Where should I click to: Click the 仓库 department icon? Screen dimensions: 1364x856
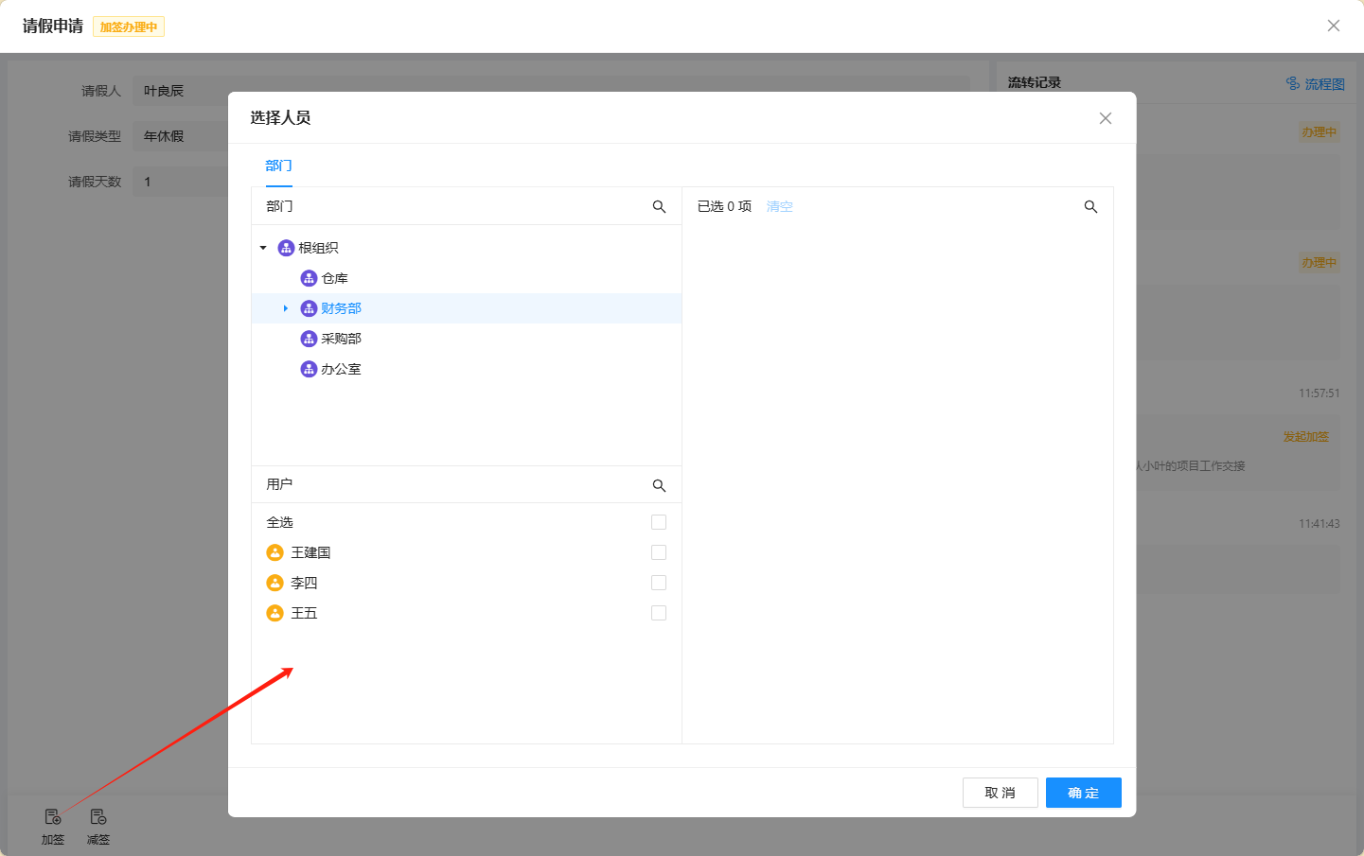point(309,278)
